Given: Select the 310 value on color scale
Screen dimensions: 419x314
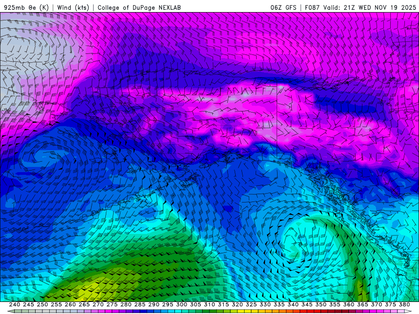Looking at the screenshot, I should 209,305.
